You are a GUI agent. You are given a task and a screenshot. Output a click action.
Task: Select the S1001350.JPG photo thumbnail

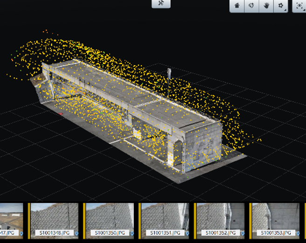pos(110,221)
